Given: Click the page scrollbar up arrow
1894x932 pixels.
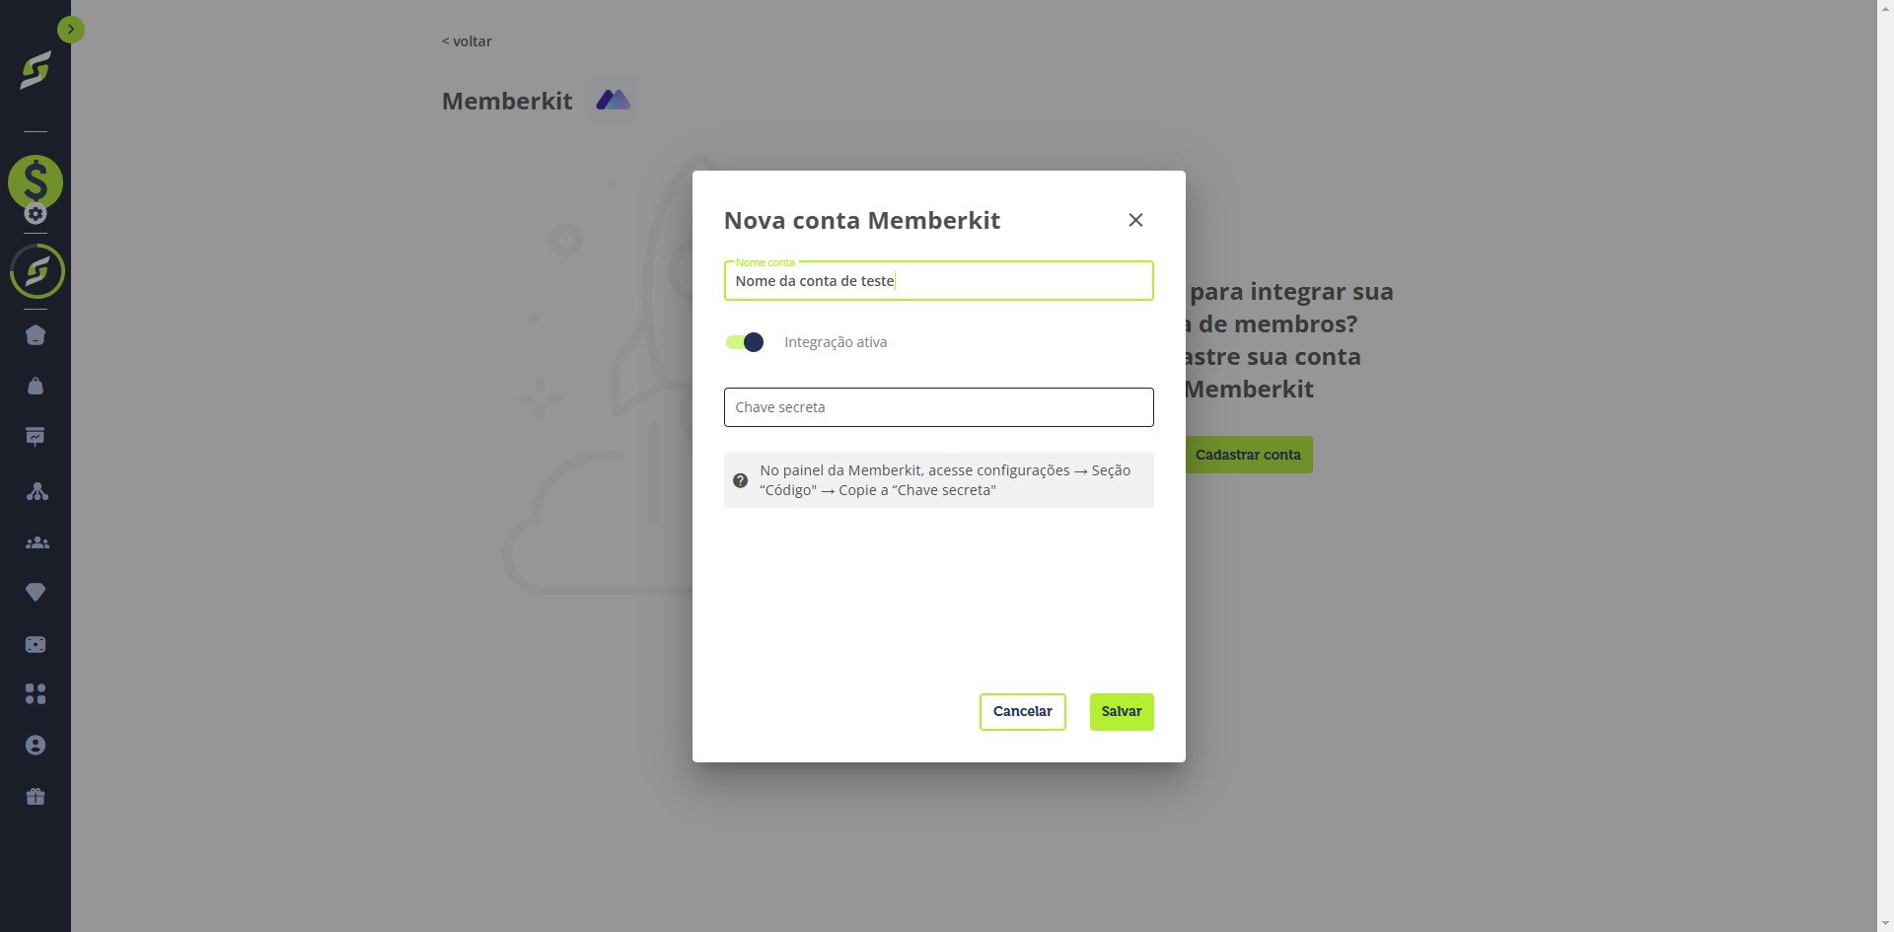Looking at the screenshot, I should point(1885,8).
